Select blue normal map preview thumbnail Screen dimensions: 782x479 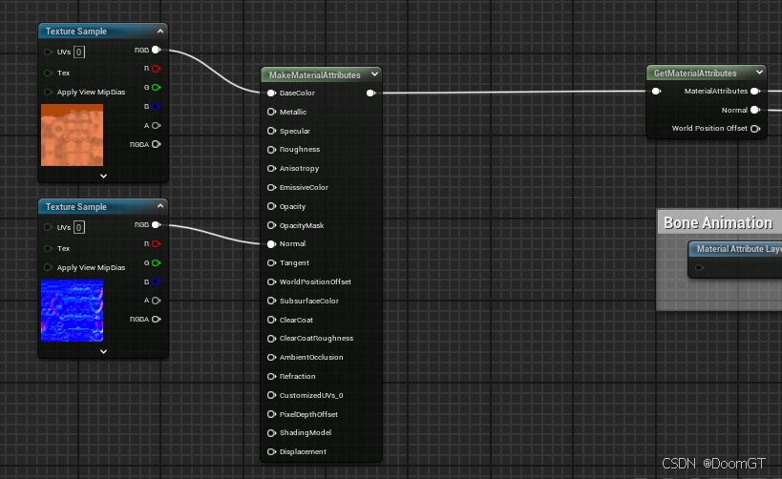73,310
